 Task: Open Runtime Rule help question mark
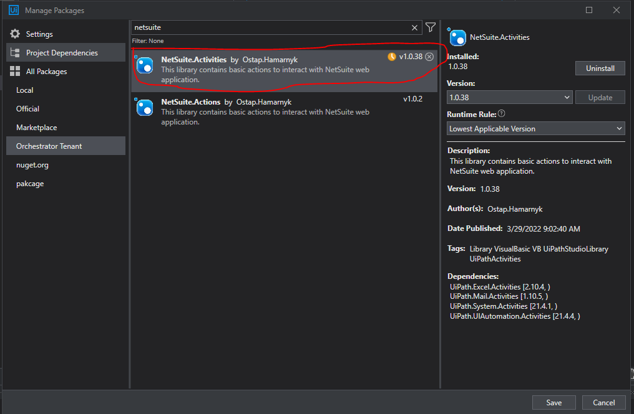[501, 113]
